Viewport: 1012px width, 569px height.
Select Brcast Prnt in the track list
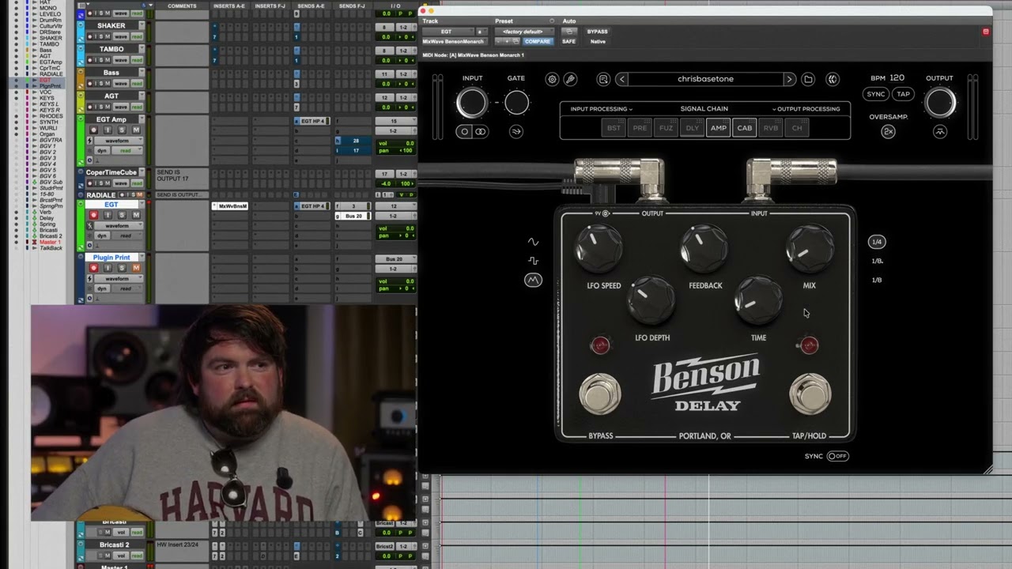pos(51,201)
